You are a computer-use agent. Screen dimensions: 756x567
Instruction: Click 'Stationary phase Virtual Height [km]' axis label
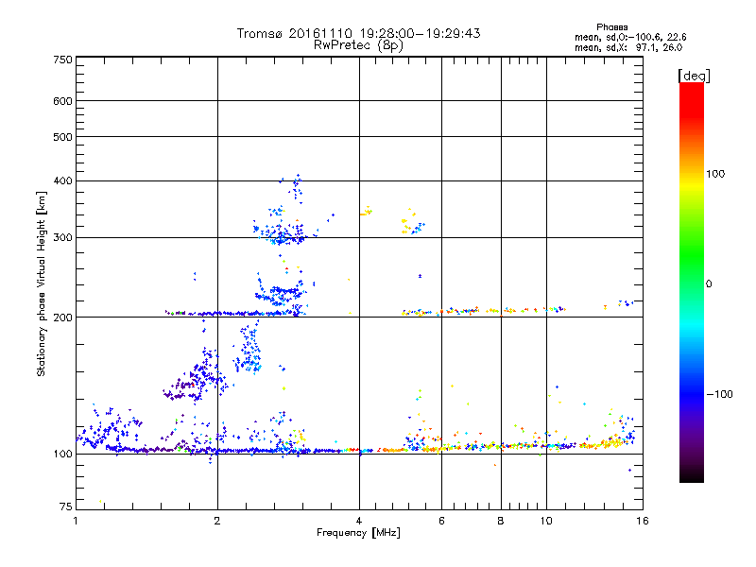42,283
